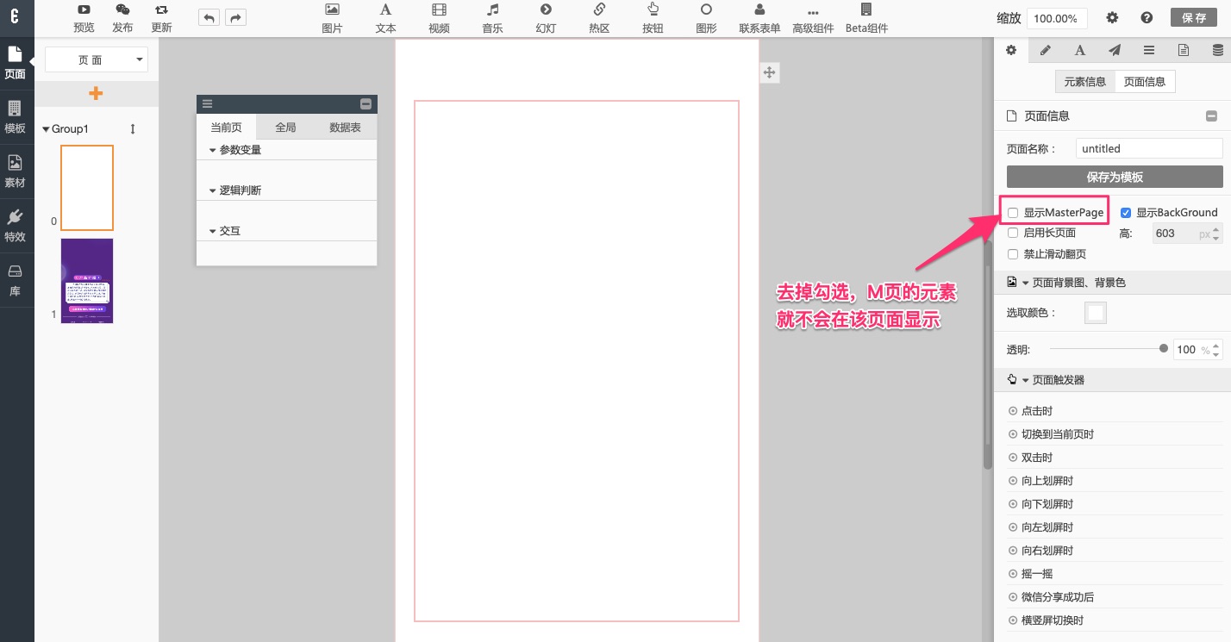Add a 热区 hotspot link element
This screenshot has width=1231, height=642.
point(599,10)
